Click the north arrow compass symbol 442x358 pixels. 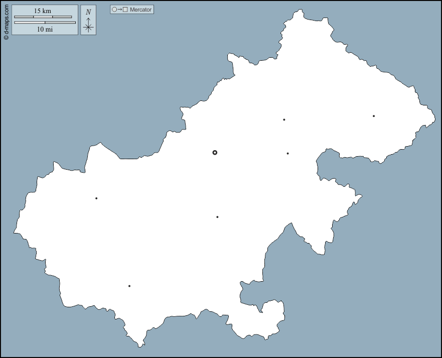tap(88, 26)
